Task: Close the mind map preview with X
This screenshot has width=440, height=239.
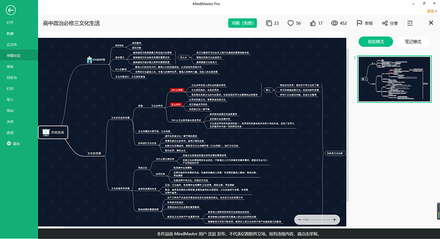Action: click(431, 23)
